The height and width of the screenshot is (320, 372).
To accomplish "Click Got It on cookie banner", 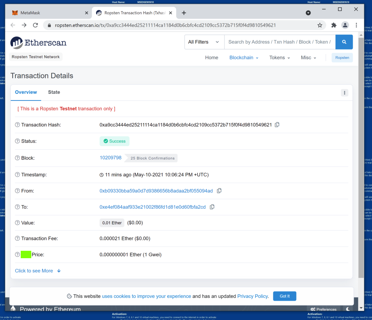I will [x=285, y=296].
